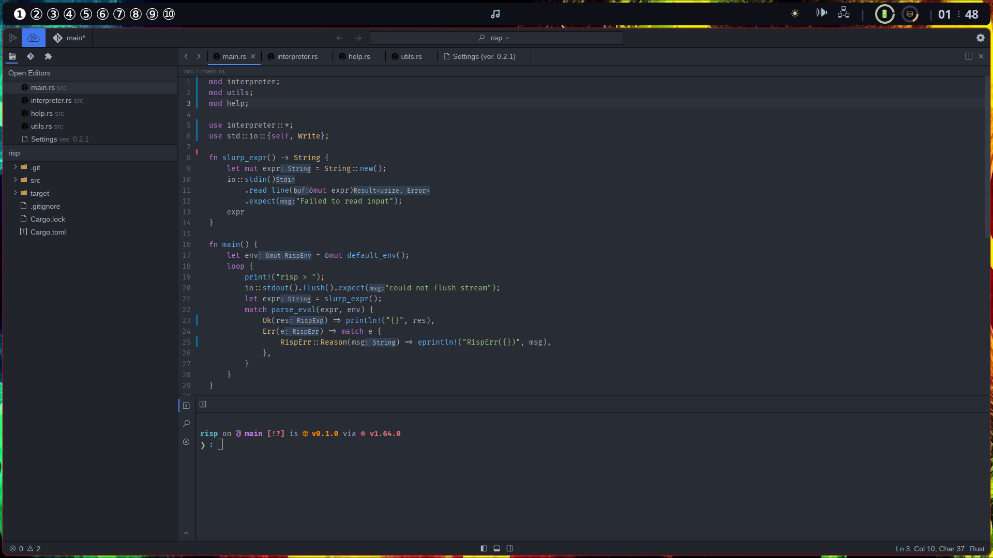Open settings via the gear icon
Viewport: 993px width, 558px height.
point(980,38)
